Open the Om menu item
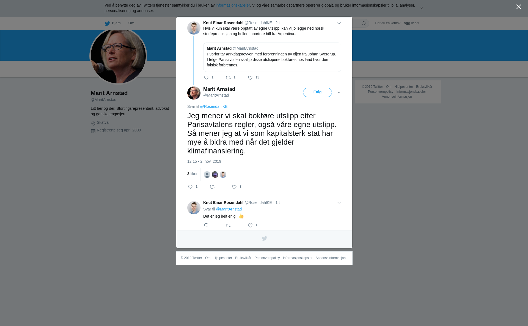The height and width of the screenshot is (326, 528). tap(131, 23)
